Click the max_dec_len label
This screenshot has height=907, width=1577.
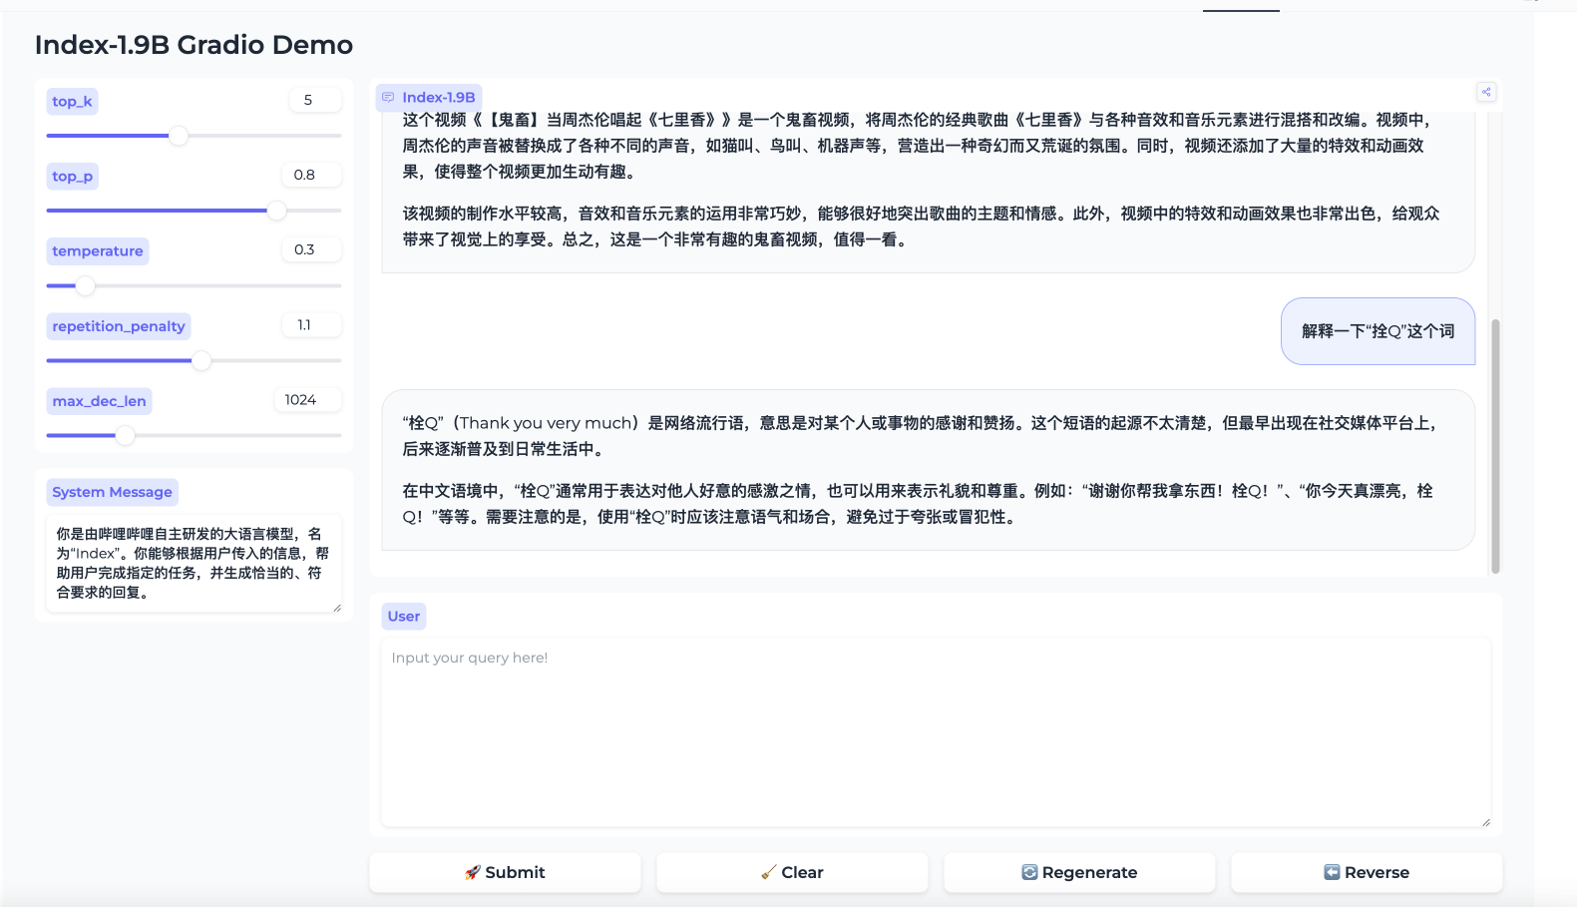pos(99,401)
